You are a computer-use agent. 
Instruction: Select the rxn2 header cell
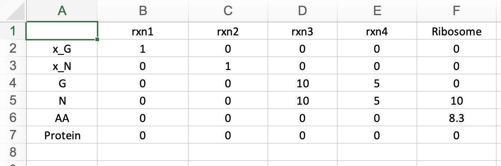point(227,31)
